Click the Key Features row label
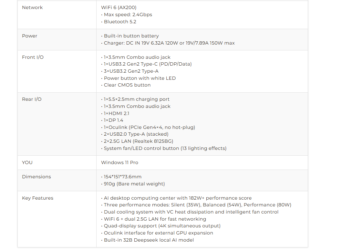The width and height of the screenshot is (342, 250). click(x=37, y=198)
